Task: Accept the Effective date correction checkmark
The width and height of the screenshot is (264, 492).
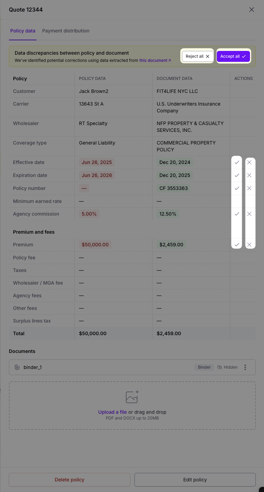Action: [237, 162]
